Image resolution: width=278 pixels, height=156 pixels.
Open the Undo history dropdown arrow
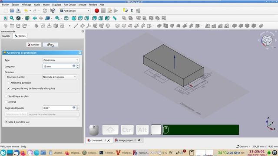pos(30,11)
